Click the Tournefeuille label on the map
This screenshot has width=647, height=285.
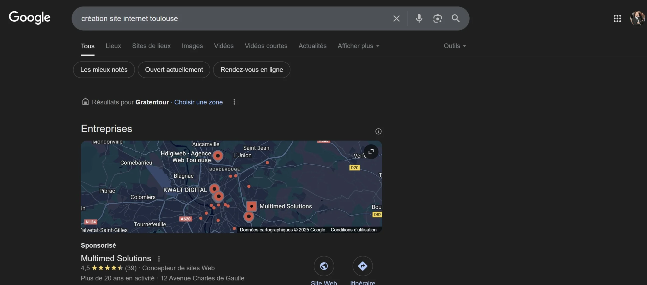tap(150, 224)
